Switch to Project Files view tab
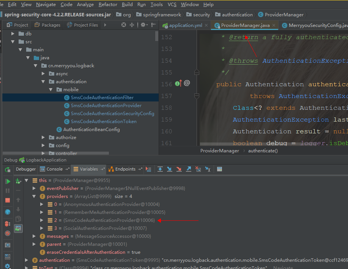The image size is (348, 269). pyautogui.click(x=82, y=25)
